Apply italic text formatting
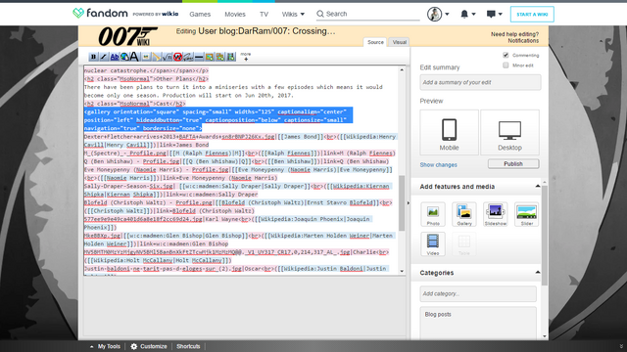 point(104,57)
